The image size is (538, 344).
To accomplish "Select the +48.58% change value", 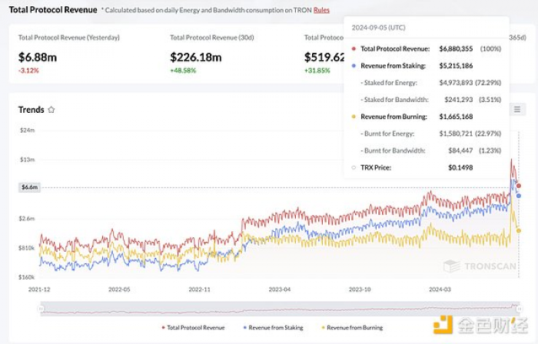I will pyautogui.click(x=183, y=71).
